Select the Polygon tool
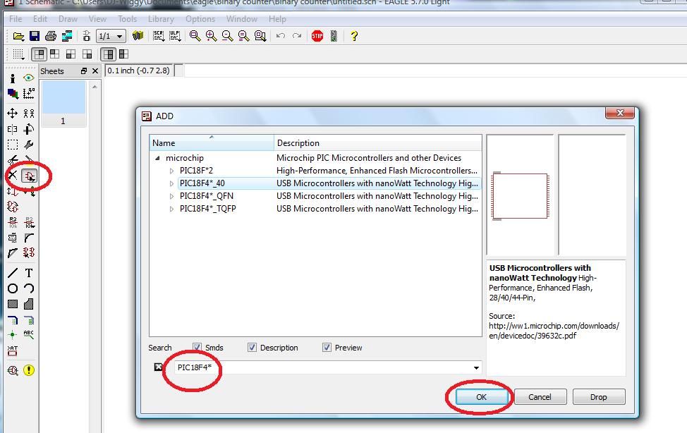Screen dimensions: 687x433 click(29, 304)
